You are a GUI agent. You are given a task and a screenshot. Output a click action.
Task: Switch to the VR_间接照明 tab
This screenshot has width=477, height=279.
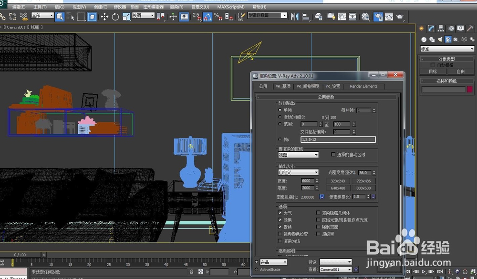[309, 87]
